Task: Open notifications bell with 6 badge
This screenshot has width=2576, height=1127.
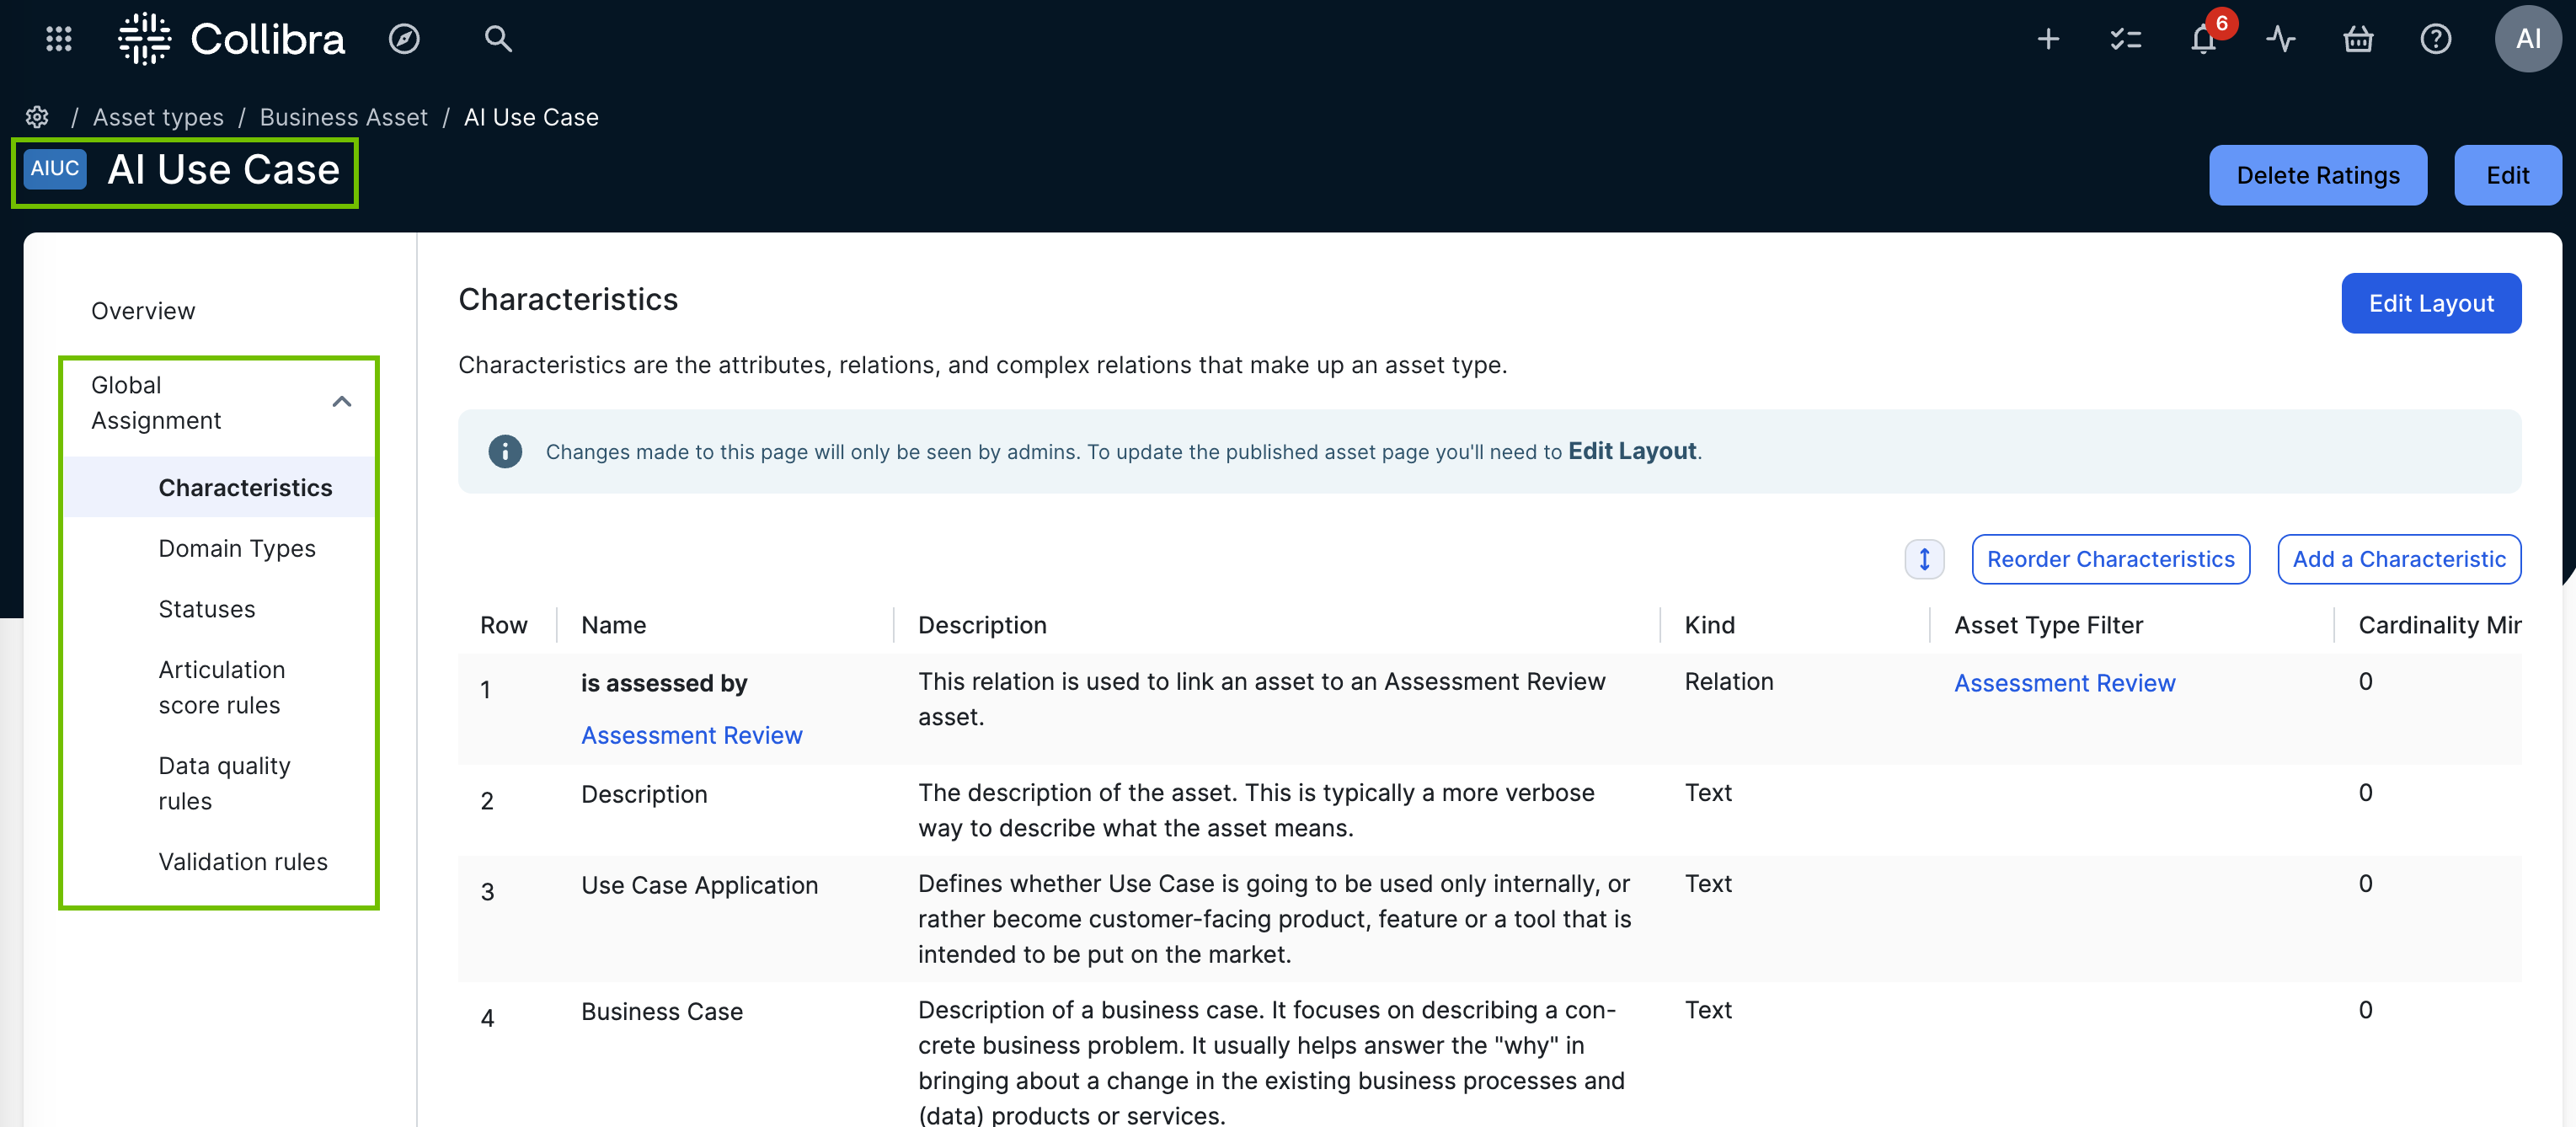Action: (2203, 39)
